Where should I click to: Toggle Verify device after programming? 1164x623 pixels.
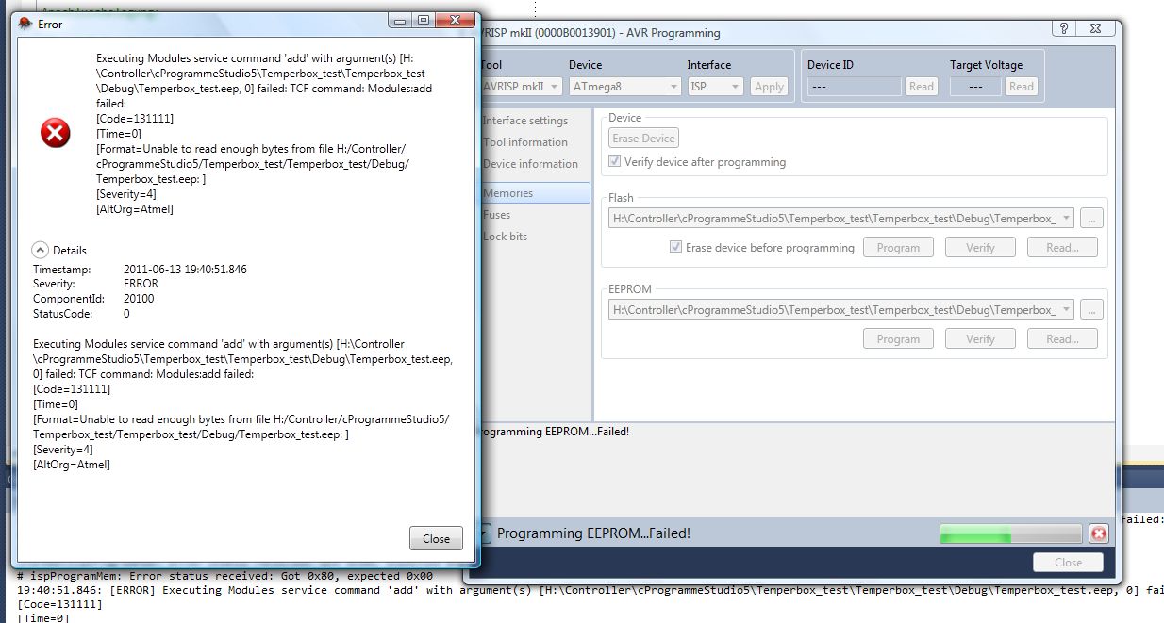pyautogui.click(x=615, y=162)
